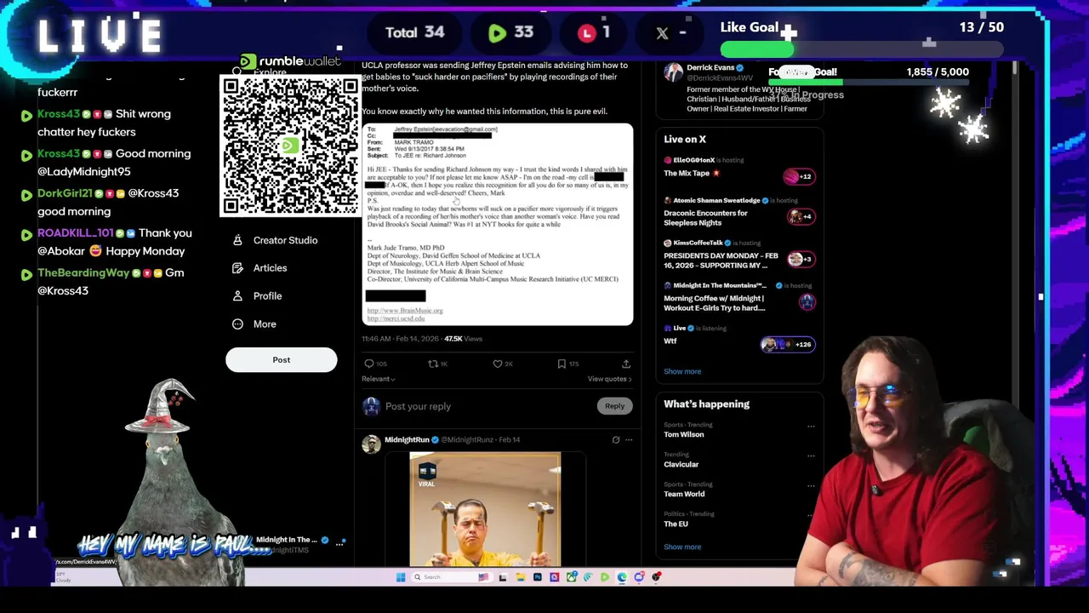This screenshot has height=613, width=1089.
Task: Click the Profile person icon in sidebar
Action: (237, 296)
